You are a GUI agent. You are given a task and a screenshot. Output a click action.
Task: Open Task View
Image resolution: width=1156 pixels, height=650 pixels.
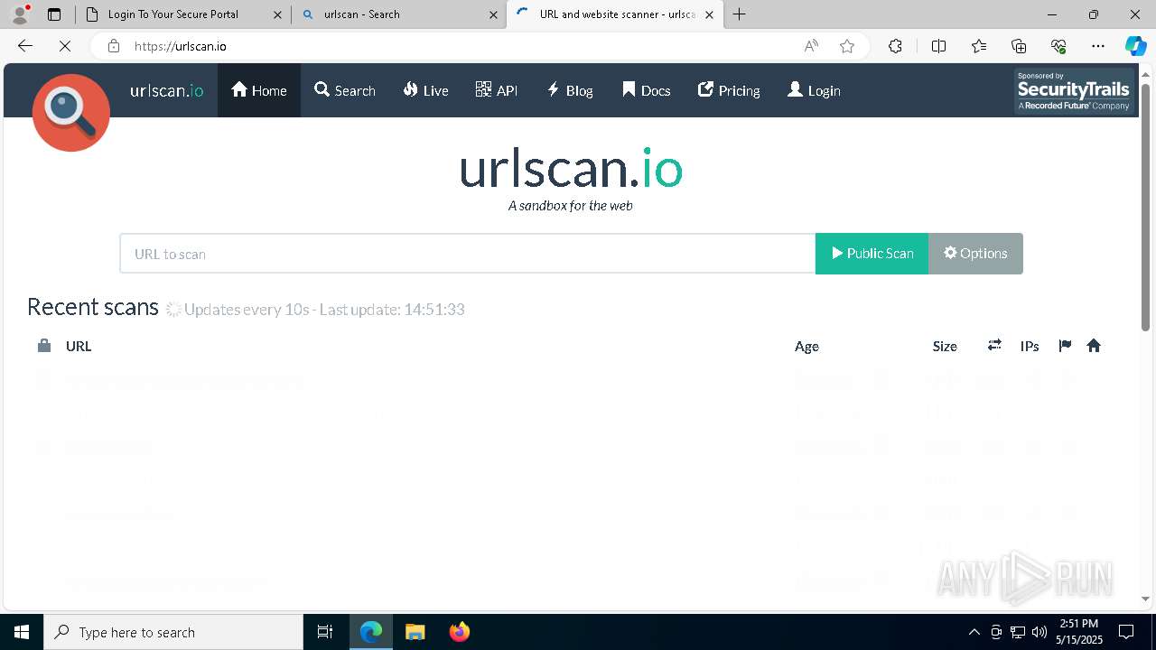[325, 632]
